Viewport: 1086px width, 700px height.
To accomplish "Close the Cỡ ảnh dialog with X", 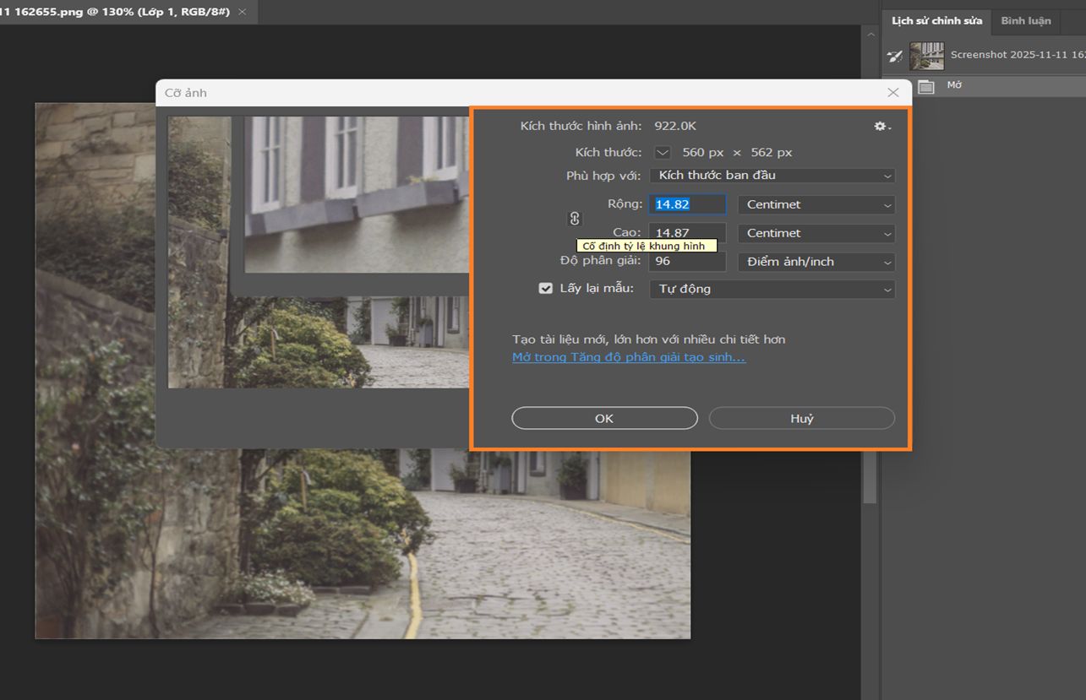I will pyautogui.click(x=893, y=92).
